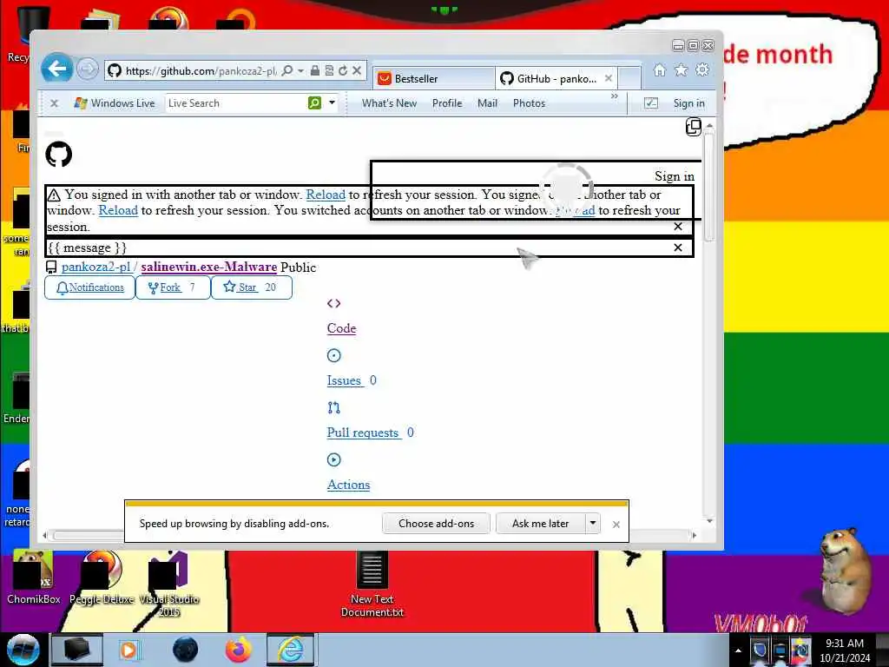Click the address bar URL field

pyautogui.click(x=201, y=71)
